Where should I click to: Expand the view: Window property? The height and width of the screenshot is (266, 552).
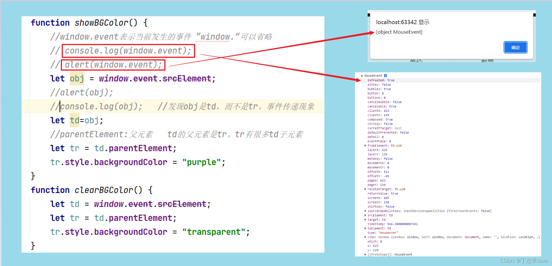tap(365, 237)
